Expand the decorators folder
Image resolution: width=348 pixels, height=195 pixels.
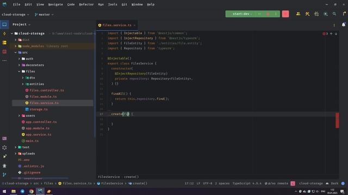pos(19,65)
